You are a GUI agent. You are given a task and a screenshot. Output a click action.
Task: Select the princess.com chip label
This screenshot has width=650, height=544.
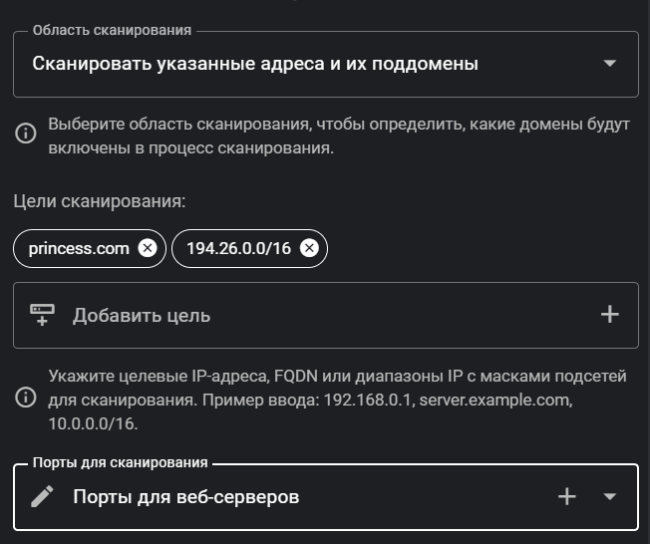pyautogui.click(x=79, y=248)
